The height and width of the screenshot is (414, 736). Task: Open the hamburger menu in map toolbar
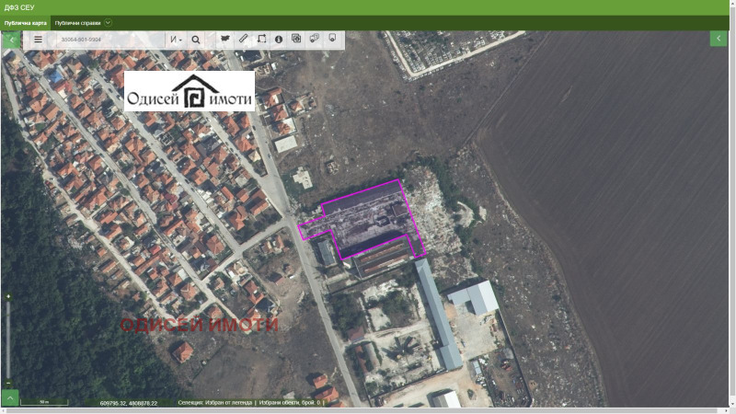click(38, 40)
